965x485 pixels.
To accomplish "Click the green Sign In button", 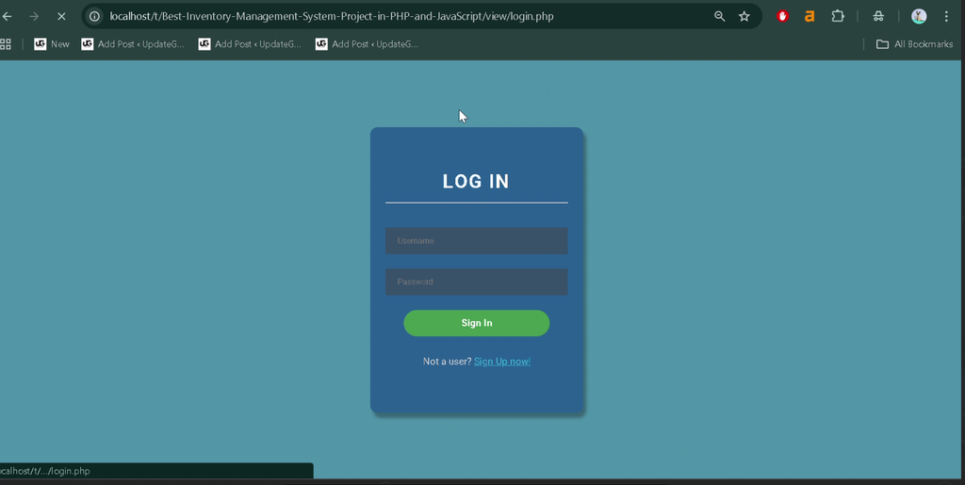I will [x=476, y=323].
